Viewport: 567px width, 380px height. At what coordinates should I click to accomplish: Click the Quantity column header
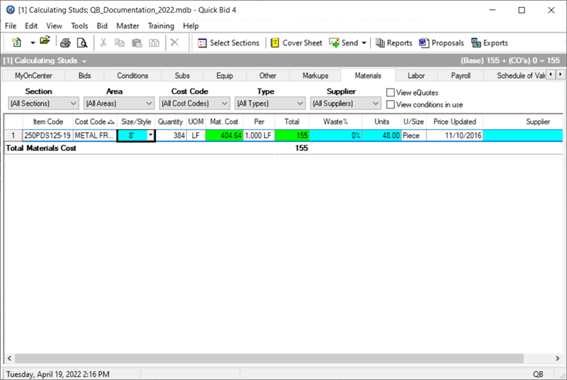(x=170, y=122)
